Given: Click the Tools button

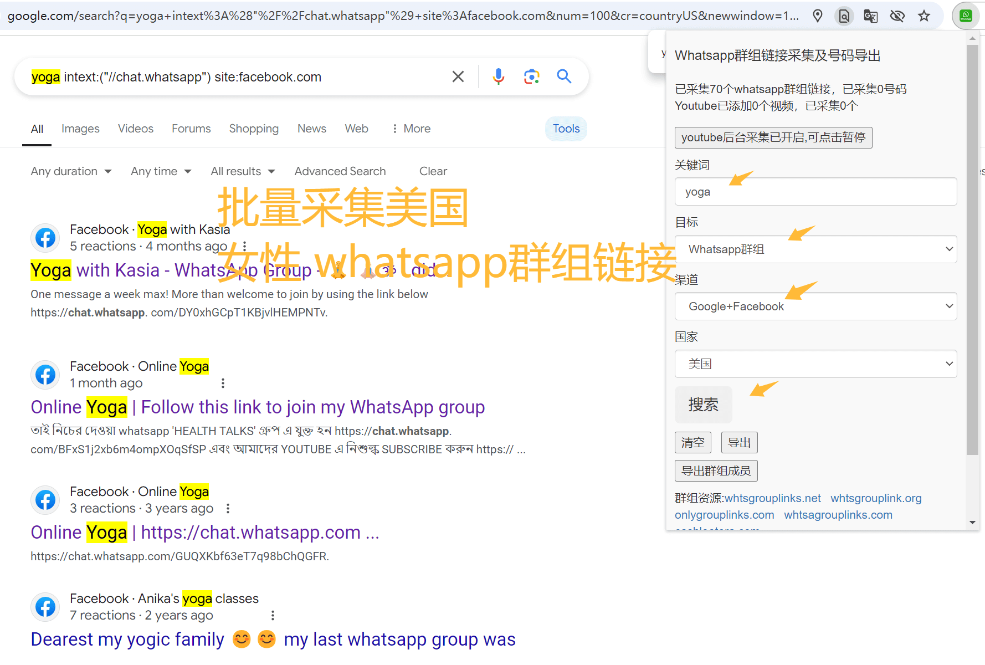Looking at the screenshot, I should click(x=566, y=129).
